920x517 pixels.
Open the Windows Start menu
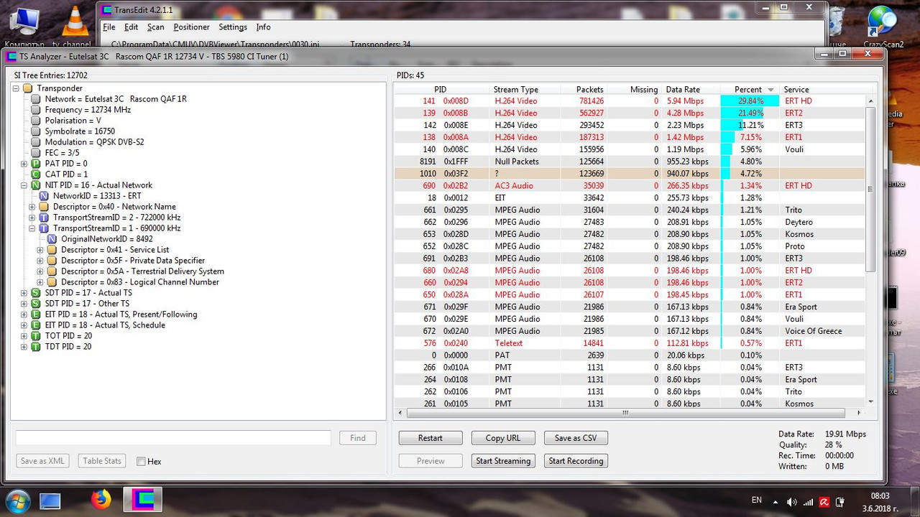point(17,500)
